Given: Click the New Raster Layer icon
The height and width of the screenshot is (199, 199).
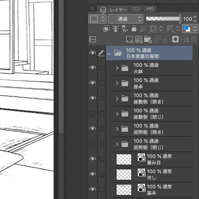Looking at the screenshot, I should pyautogui.click(x=129, y=39).
